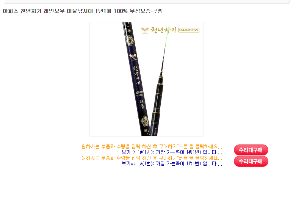Click the lower 수리대구매 red button
This screenshot has width=296, height=204.
(x=251, y=161)
